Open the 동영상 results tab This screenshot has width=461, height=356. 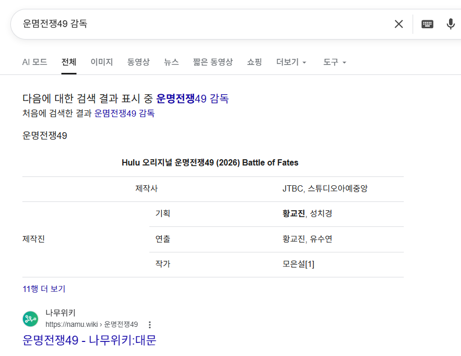pyautogui.click(x=138, y=62)
